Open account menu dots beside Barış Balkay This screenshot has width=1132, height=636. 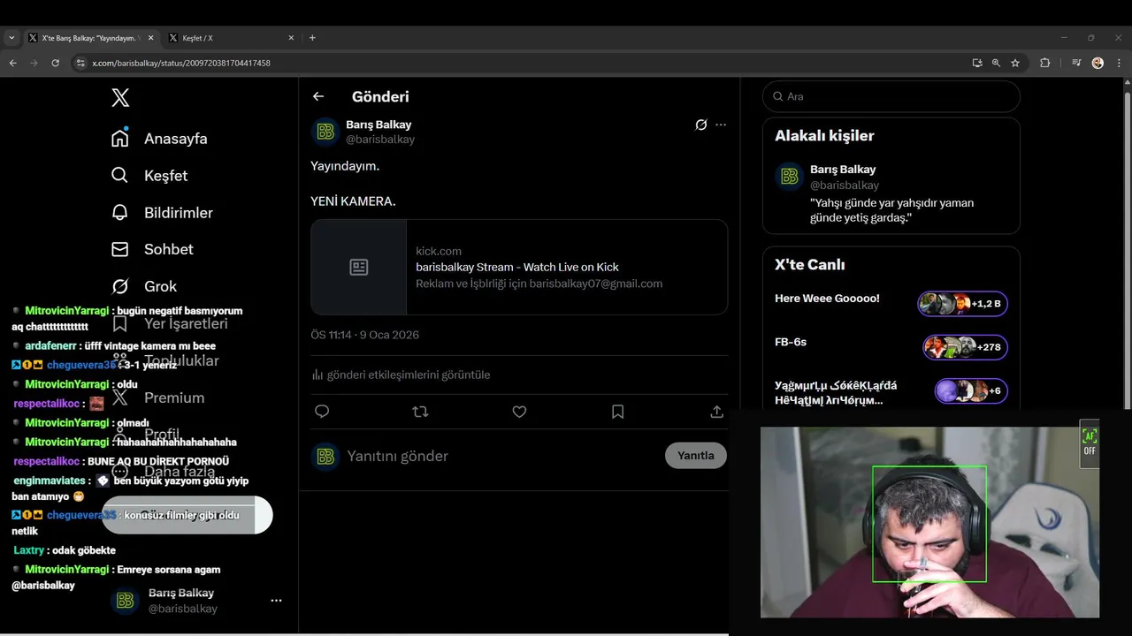pyautogui.click(x=276, y=601)
